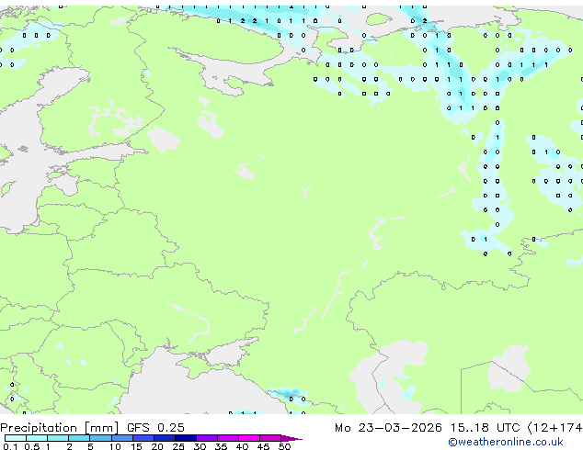Select the 45–50 mm legend swatch
583x450 pixels.
[270, 438]
